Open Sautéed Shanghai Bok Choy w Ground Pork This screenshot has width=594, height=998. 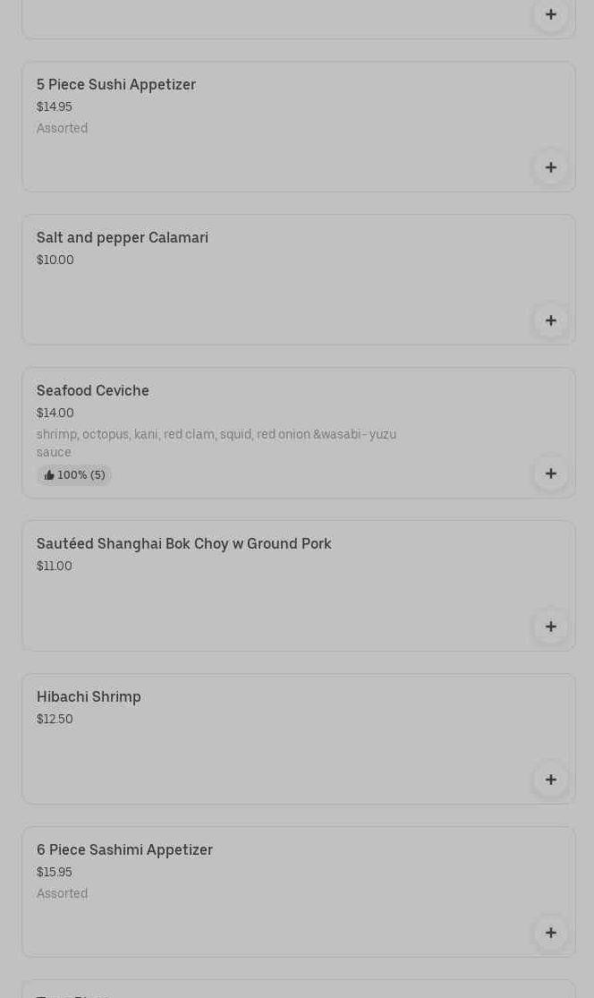(x=183, y=544)
